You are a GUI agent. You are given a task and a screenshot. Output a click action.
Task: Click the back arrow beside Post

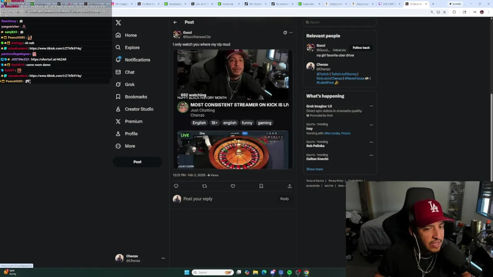point(175,22)
